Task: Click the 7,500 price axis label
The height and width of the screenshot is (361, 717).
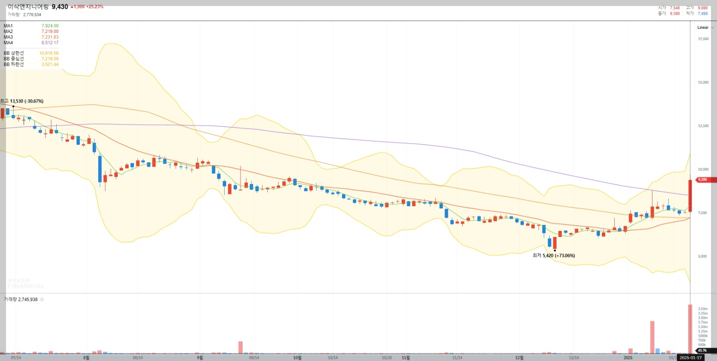Action: click(x=702, y=213)
